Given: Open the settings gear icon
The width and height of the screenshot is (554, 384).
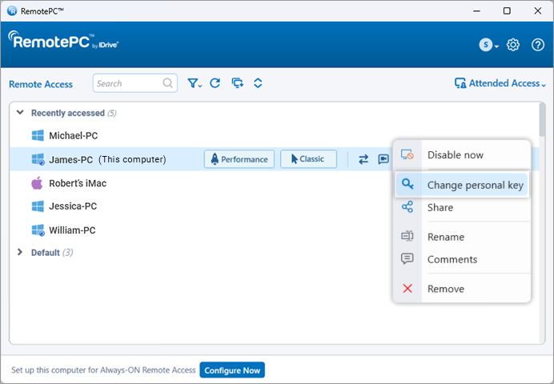Looking at the screenshot, I should (x=514, y=45).
